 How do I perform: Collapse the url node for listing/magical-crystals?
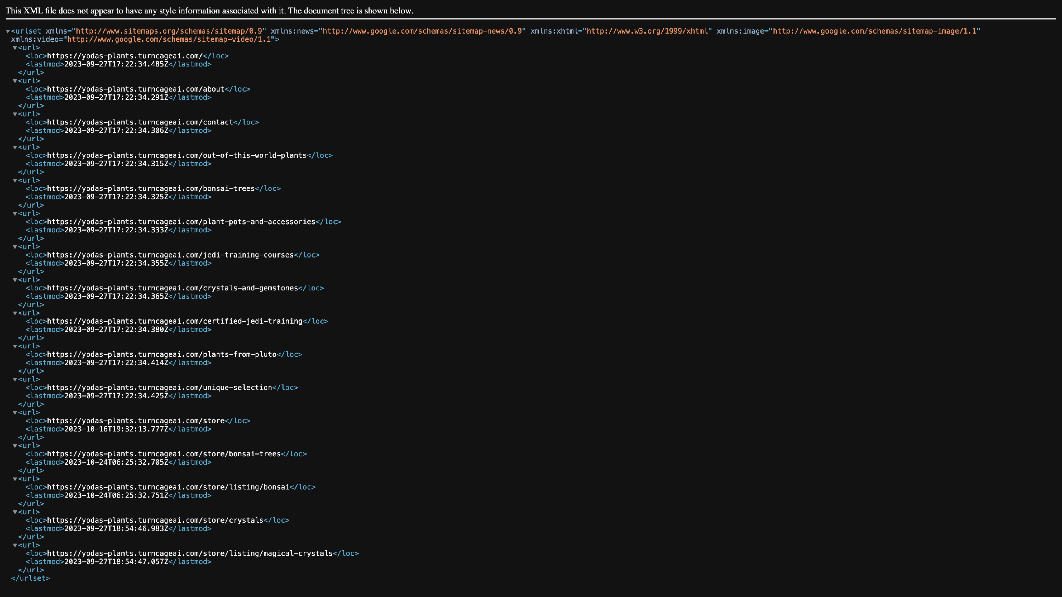tap(15, 545)
